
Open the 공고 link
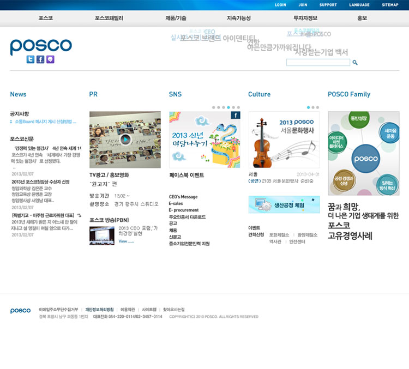pos(173,223)
